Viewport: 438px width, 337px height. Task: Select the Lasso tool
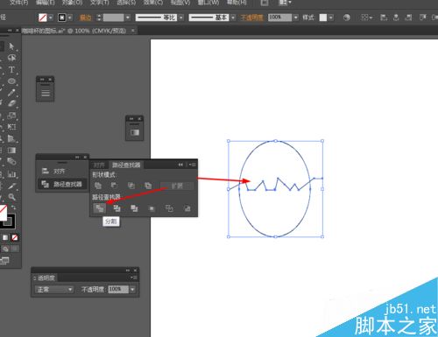click(11, 58)
